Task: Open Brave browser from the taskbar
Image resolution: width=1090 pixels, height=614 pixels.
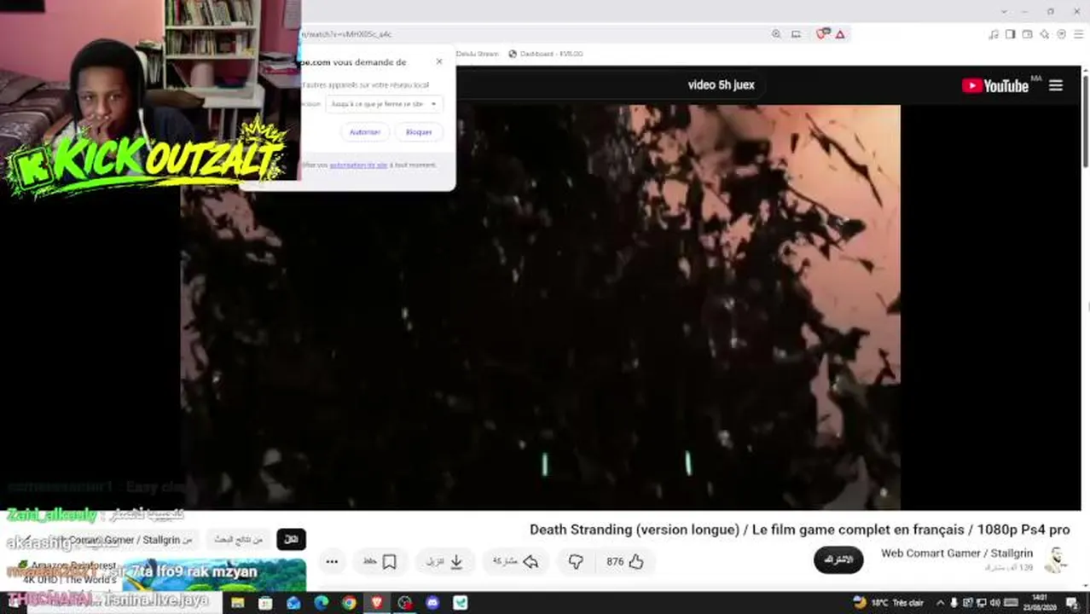Action: click(377, 603)
